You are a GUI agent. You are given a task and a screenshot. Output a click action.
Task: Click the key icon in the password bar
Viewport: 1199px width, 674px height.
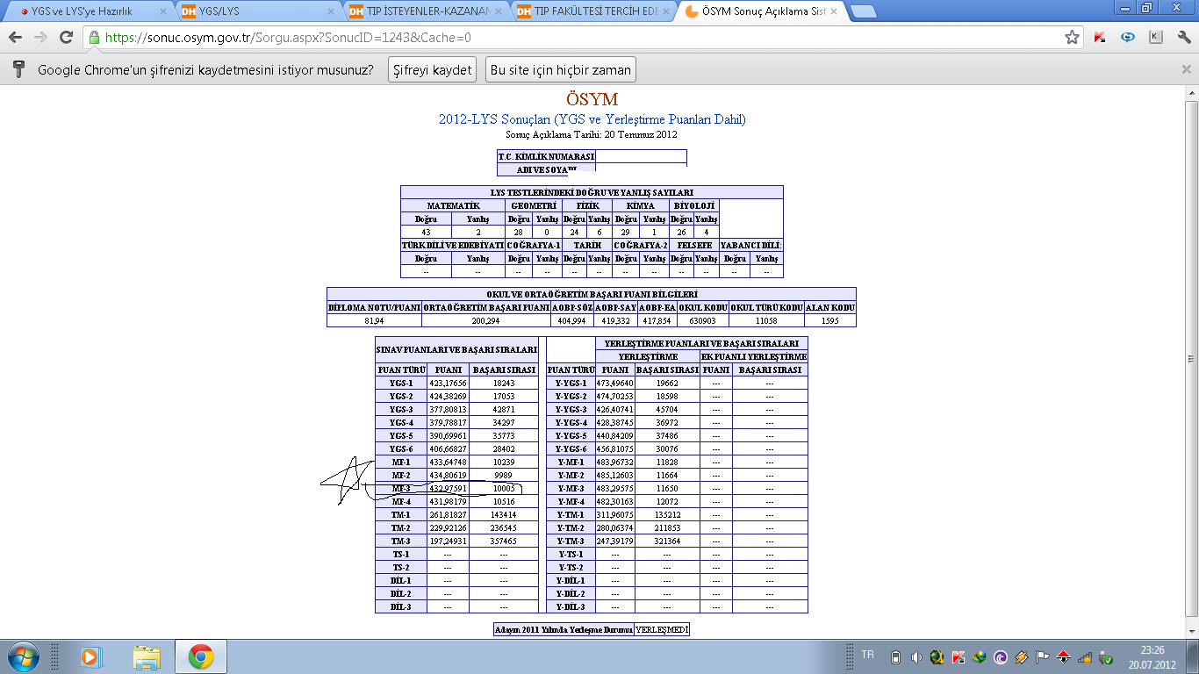(x=18, y=69)
